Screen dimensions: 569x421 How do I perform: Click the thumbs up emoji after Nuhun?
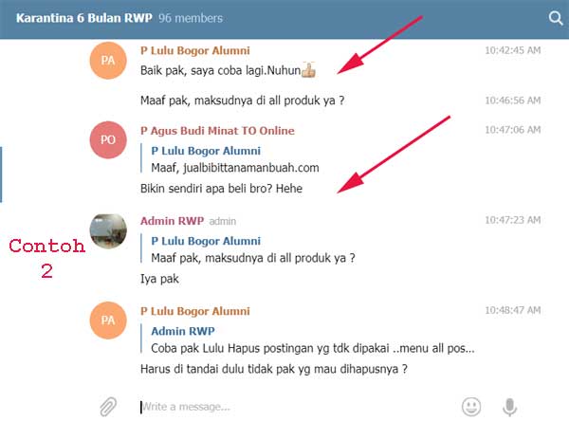pyautogui.click(x=308, y=69)
